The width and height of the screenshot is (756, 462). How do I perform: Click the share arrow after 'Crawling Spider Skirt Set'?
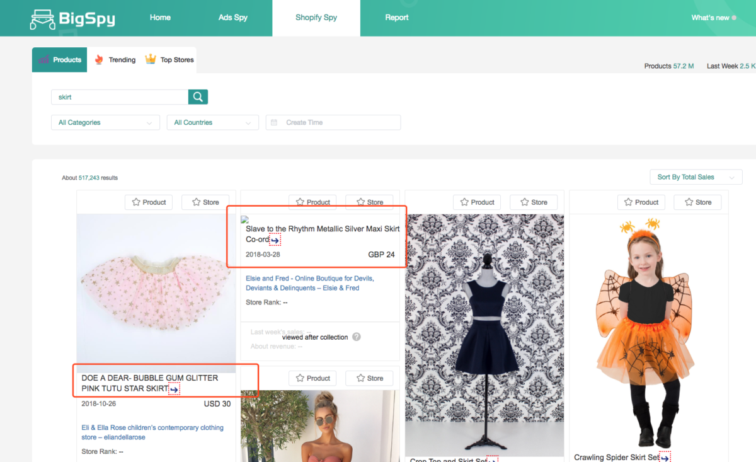coord(665,458)
